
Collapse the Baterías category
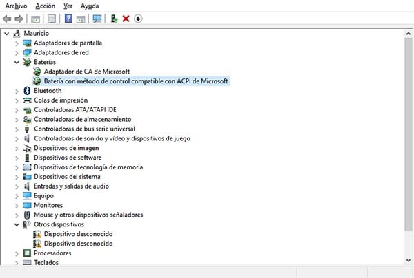[17, 62]
